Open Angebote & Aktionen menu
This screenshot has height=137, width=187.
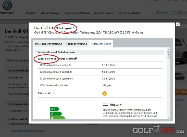[77, 13]
